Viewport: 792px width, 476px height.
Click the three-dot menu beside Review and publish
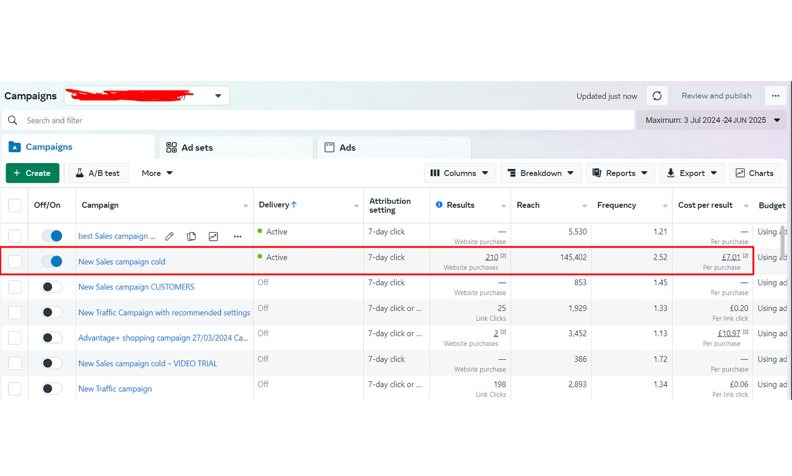(775, 96)
